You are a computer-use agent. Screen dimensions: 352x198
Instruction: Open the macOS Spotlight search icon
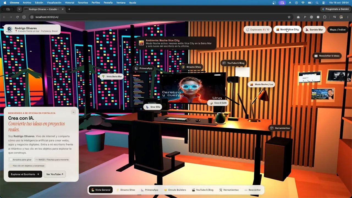tap(317, 2)
